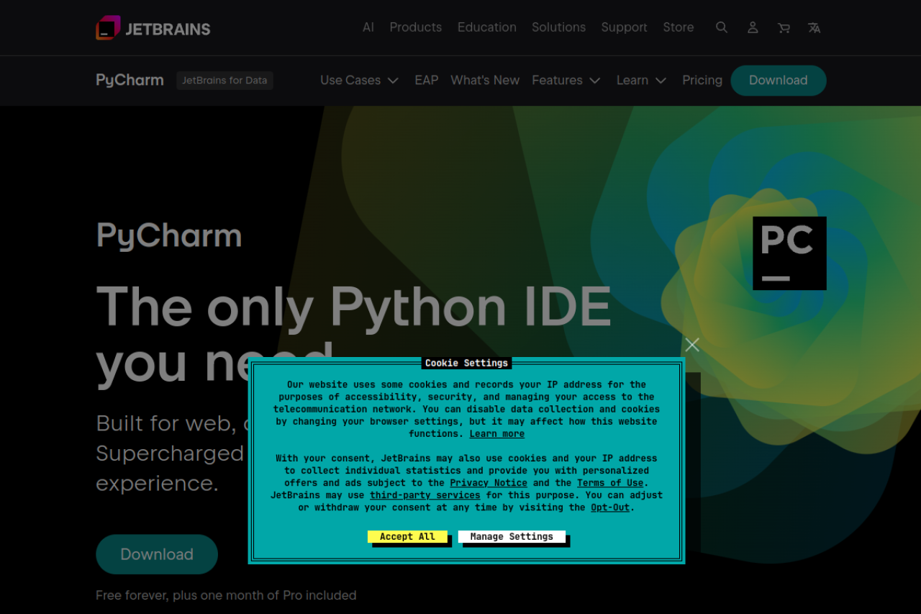Viewport: 921px width, 614px height.
Task: Open the AI menu item
Action: [x=368, y=27]
